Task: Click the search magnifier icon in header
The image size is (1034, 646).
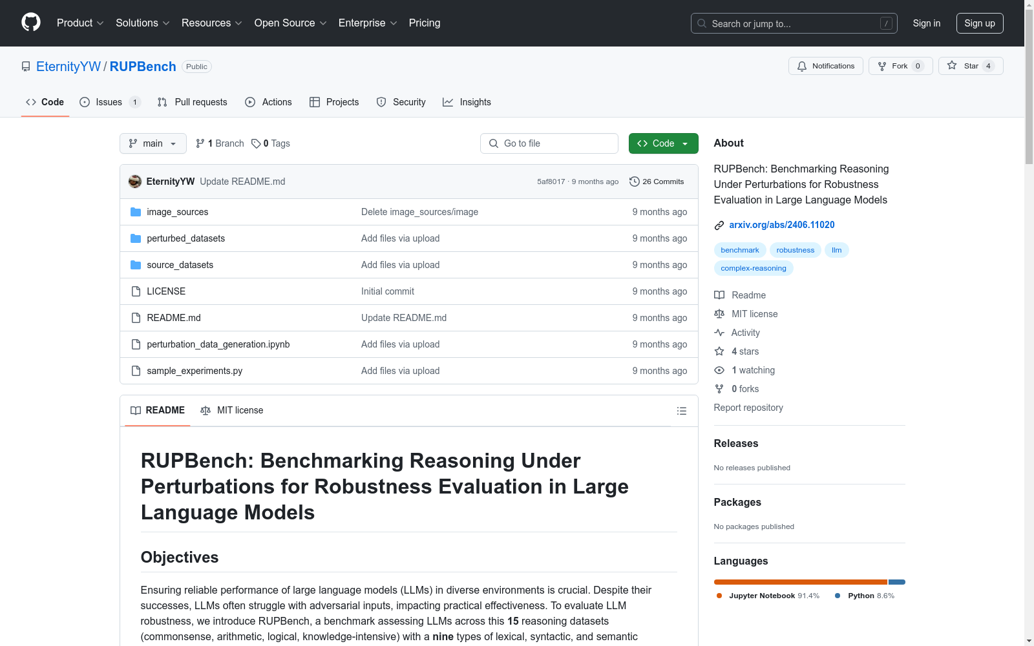Action: [x=702, y=23]
